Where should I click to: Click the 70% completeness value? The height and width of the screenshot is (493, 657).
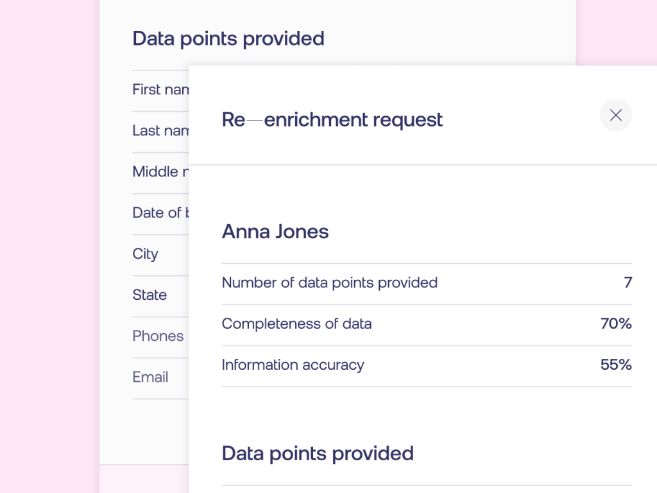[x=616, y=324]
